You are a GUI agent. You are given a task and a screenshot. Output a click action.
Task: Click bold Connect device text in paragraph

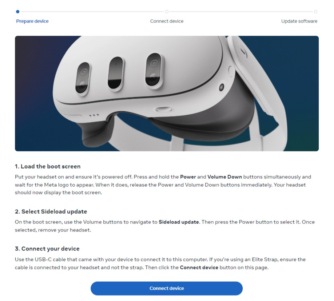pyautogui.click(x=199, y=268)
